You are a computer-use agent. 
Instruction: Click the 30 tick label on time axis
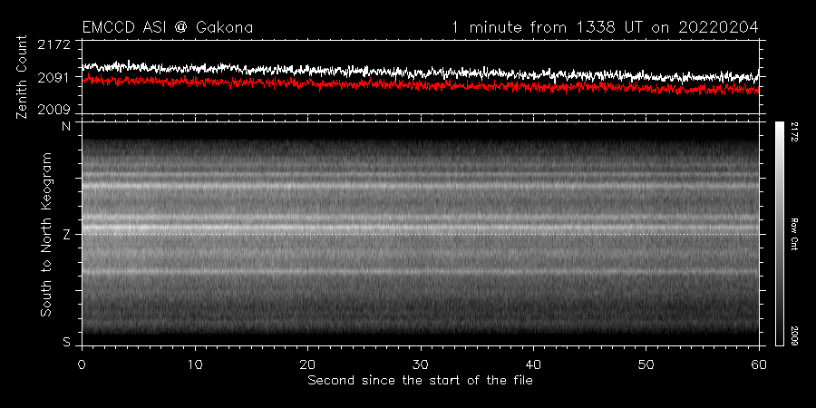(421, 364)
